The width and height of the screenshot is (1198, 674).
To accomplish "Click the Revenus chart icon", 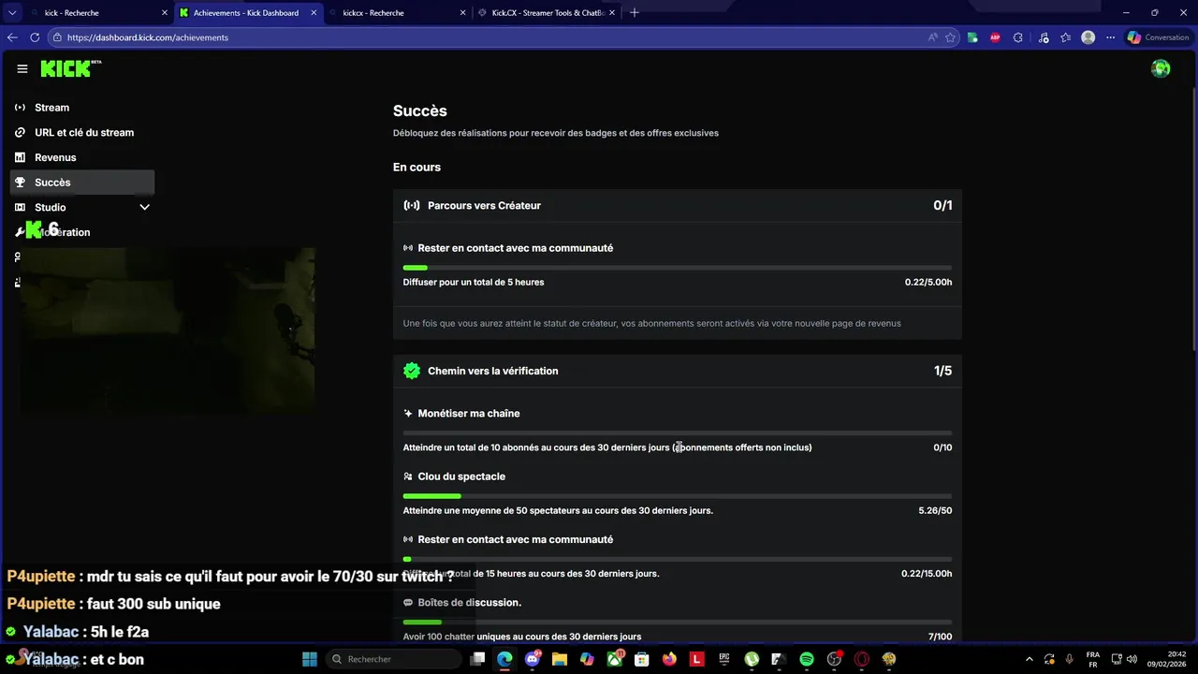I will pos(20,157).
